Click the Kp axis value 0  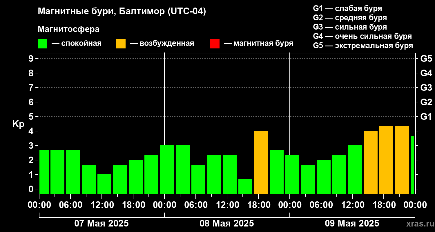(x=32, y=189)
